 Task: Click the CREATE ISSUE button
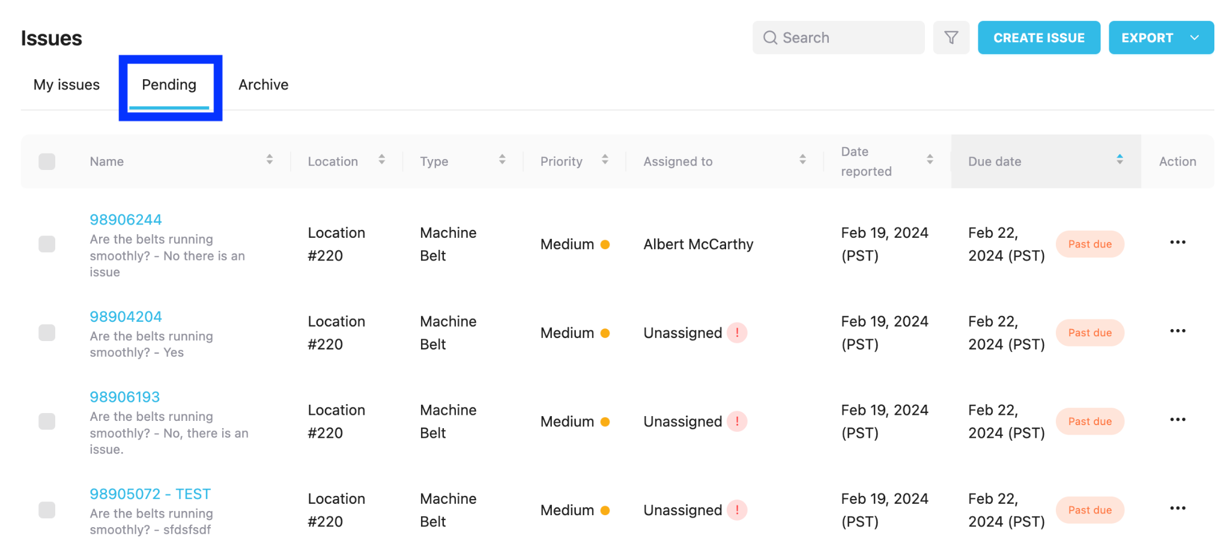point(1039,38)
